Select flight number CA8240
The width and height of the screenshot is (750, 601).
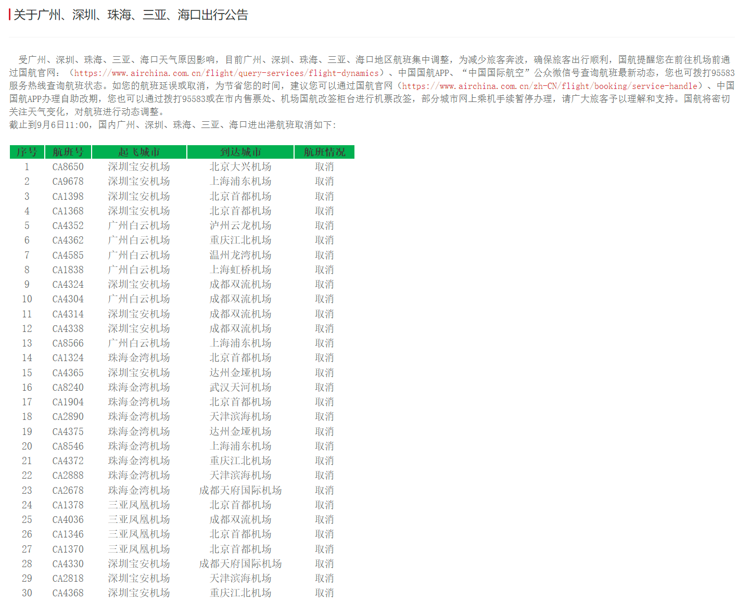(68, 388)
